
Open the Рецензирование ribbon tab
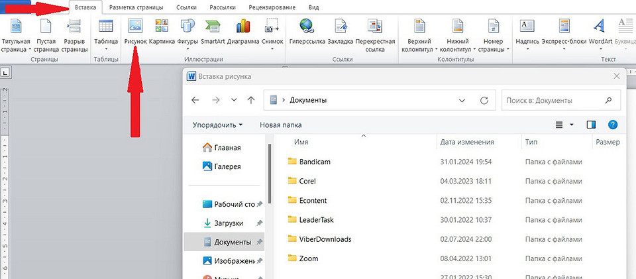pos(272,7)
